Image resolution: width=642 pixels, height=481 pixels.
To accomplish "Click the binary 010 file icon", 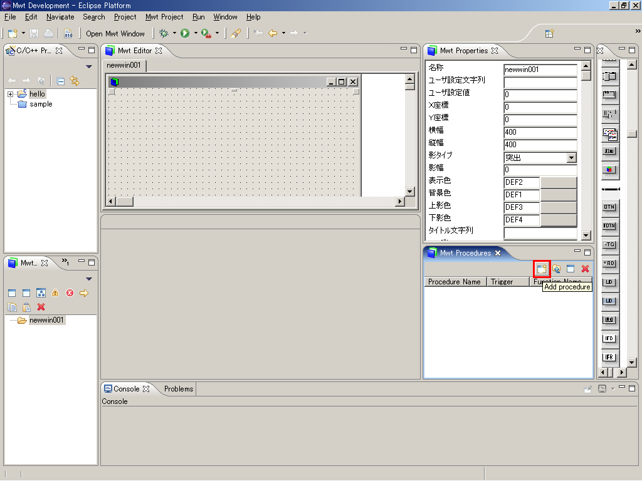I will click(68, 33).
